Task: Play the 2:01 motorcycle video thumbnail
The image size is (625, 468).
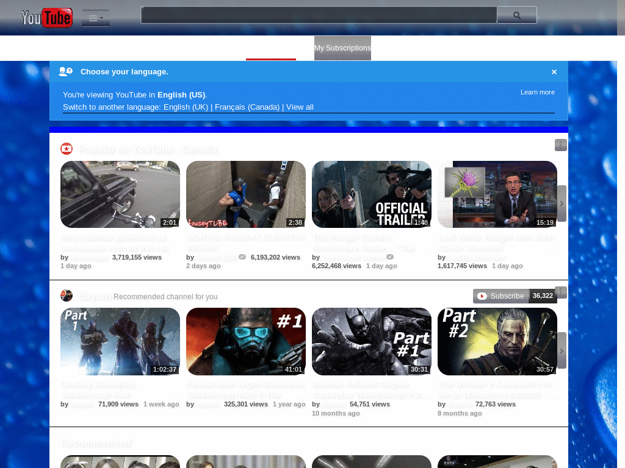Action: 120,194
